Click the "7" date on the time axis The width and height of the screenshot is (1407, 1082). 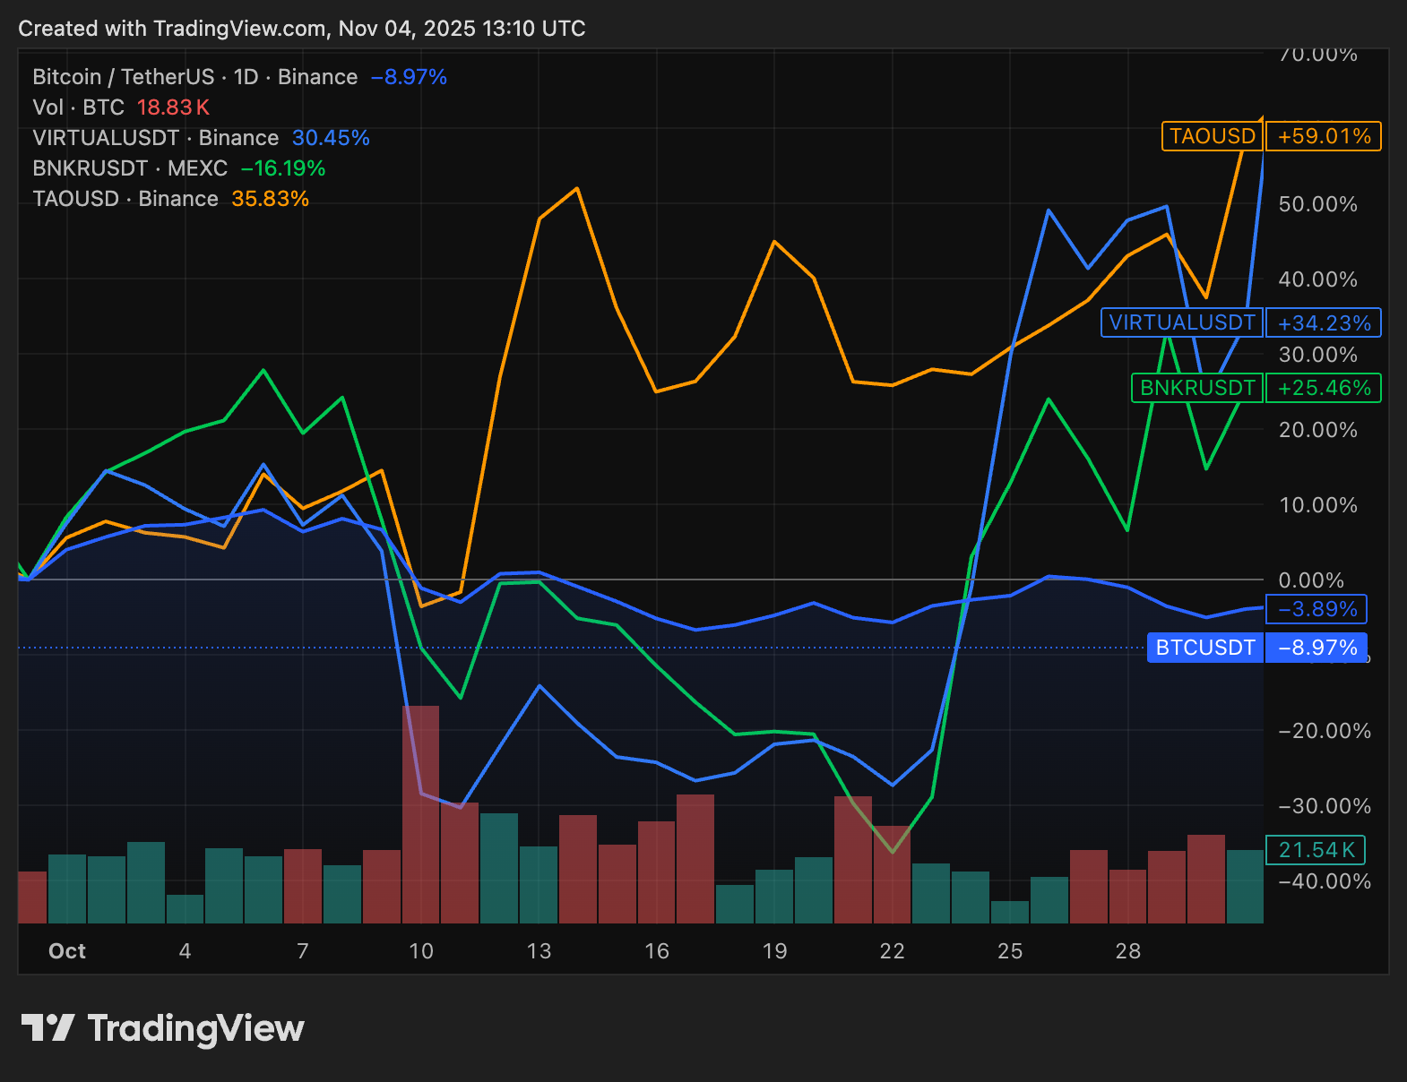tap(303, 951)
